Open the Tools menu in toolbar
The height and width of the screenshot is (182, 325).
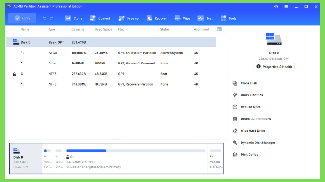pos(229,18)
